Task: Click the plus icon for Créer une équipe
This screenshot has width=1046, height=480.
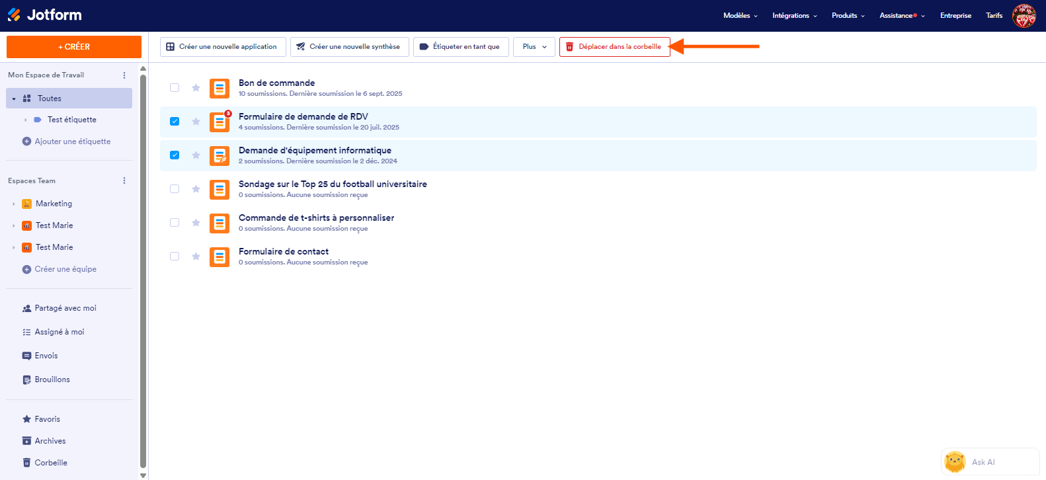Action: (26, 269)
